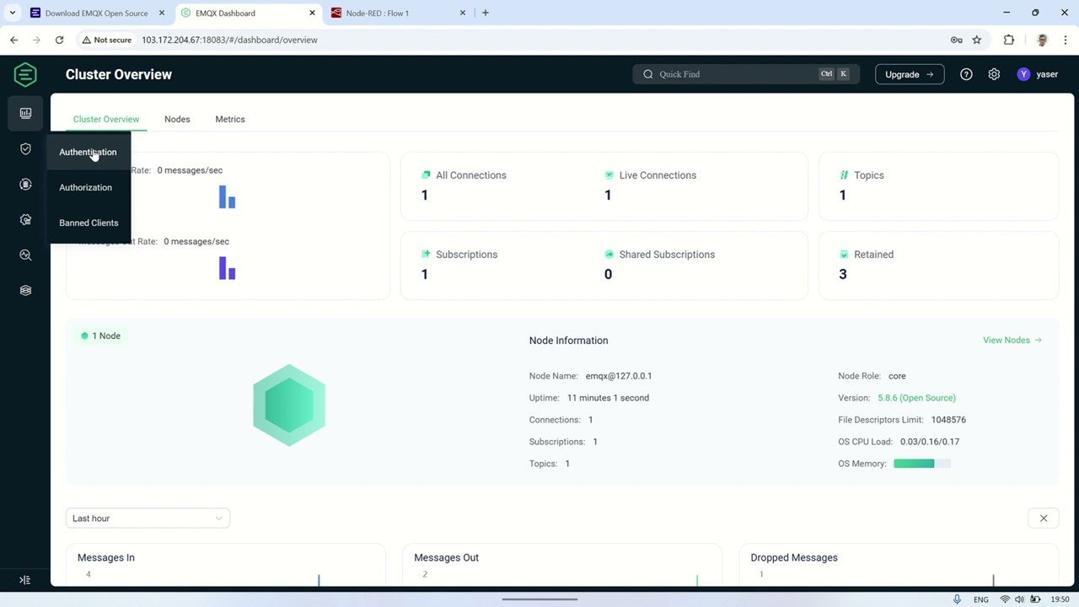Open the Monitoring dashboard sidebar icon
This screenshot has height=607, width=1079.
[25, 113]
